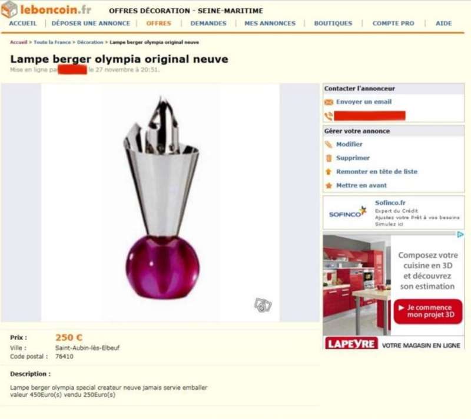Click the camera photo count icon
The height and width of the screenshot is (419, 471).
point(263,305)
